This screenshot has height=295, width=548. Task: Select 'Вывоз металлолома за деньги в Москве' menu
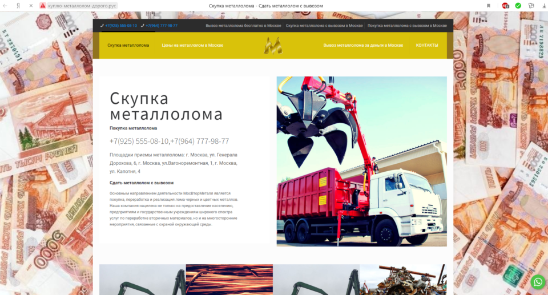[x=363, y=45]
